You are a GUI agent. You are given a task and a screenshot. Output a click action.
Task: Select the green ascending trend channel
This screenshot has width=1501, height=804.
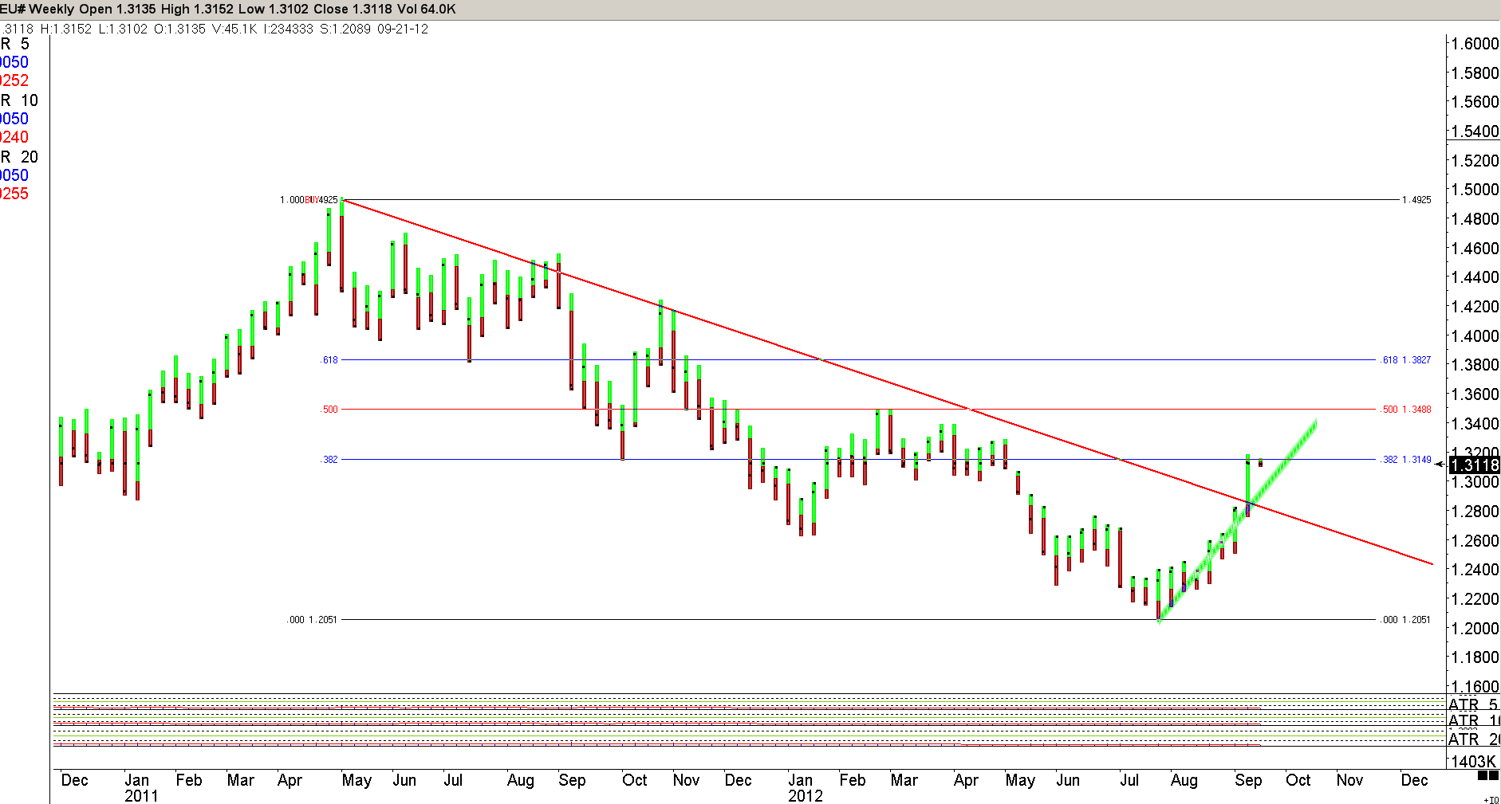point(1236,522)
